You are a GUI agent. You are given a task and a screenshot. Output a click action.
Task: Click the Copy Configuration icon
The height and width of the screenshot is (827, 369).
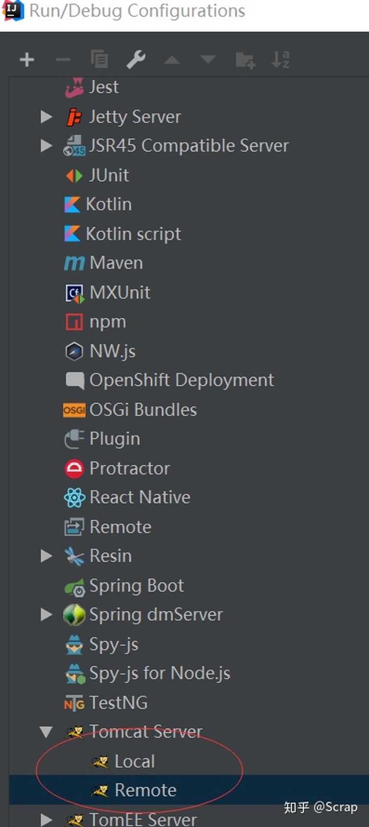tap(99, 60)
